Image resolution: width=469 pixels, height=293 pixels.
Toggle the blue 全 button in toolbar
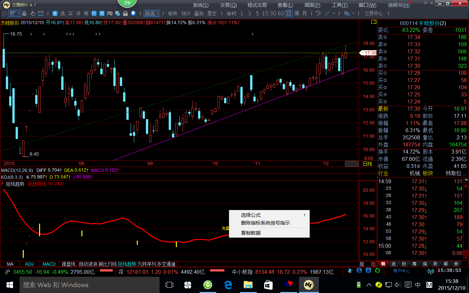point(55,13)
